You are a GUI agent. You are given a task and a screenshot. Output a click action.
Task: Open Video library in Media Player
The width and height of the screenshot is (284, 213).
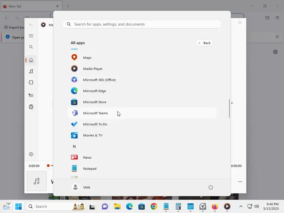pos(31,82)
